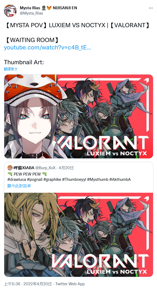Screen dimensions: 157x290
Task: Open the quoted Luca Valorant artwork image
Action: click(79, 235)
